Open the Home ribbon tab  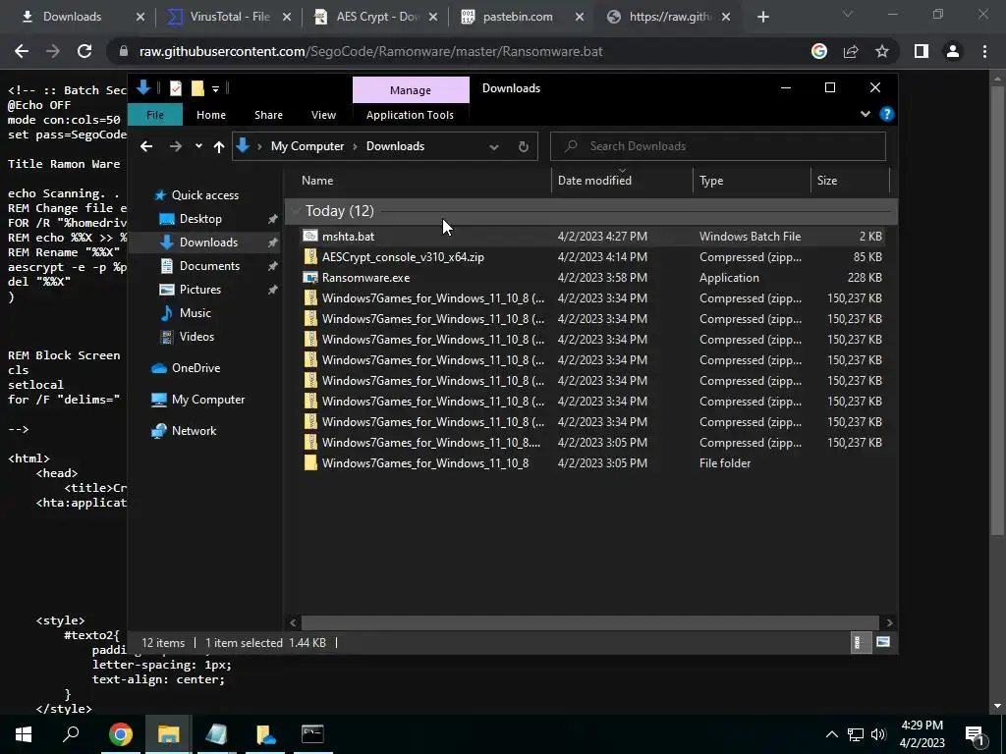(x=211, y=115)
